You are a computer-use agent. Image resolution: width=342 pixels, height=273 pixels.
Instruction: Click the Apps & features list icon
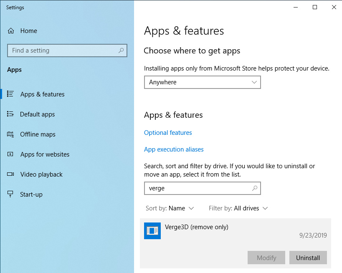[x=10, y=94]
